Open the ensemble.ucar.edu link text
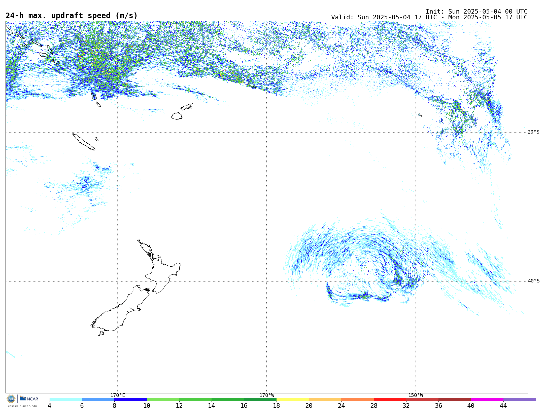This screenshot has width=544, height=409. [x=22, y=406]
